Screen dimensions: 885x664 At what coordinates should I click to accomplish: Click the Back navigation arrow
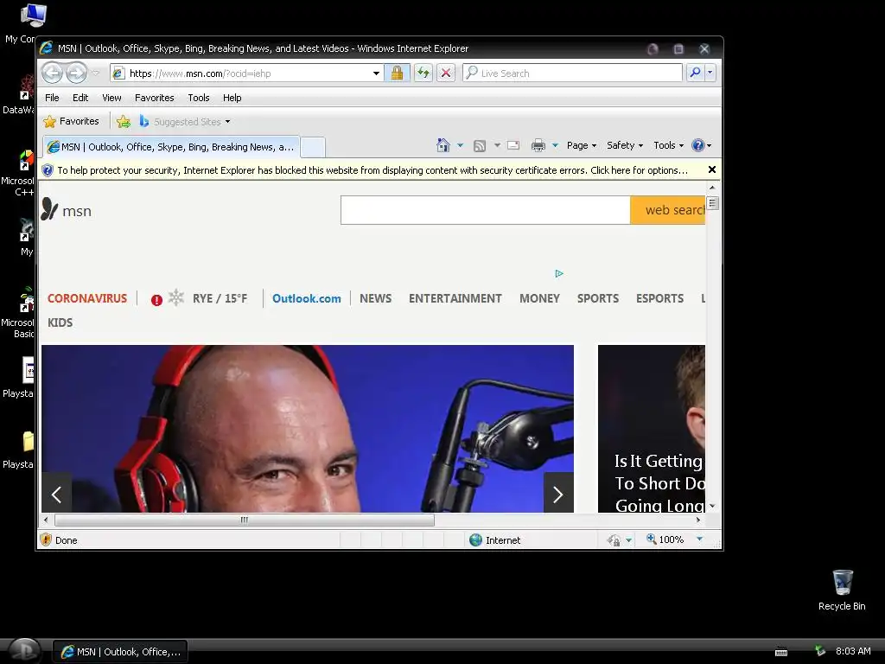tap(52, 73)
